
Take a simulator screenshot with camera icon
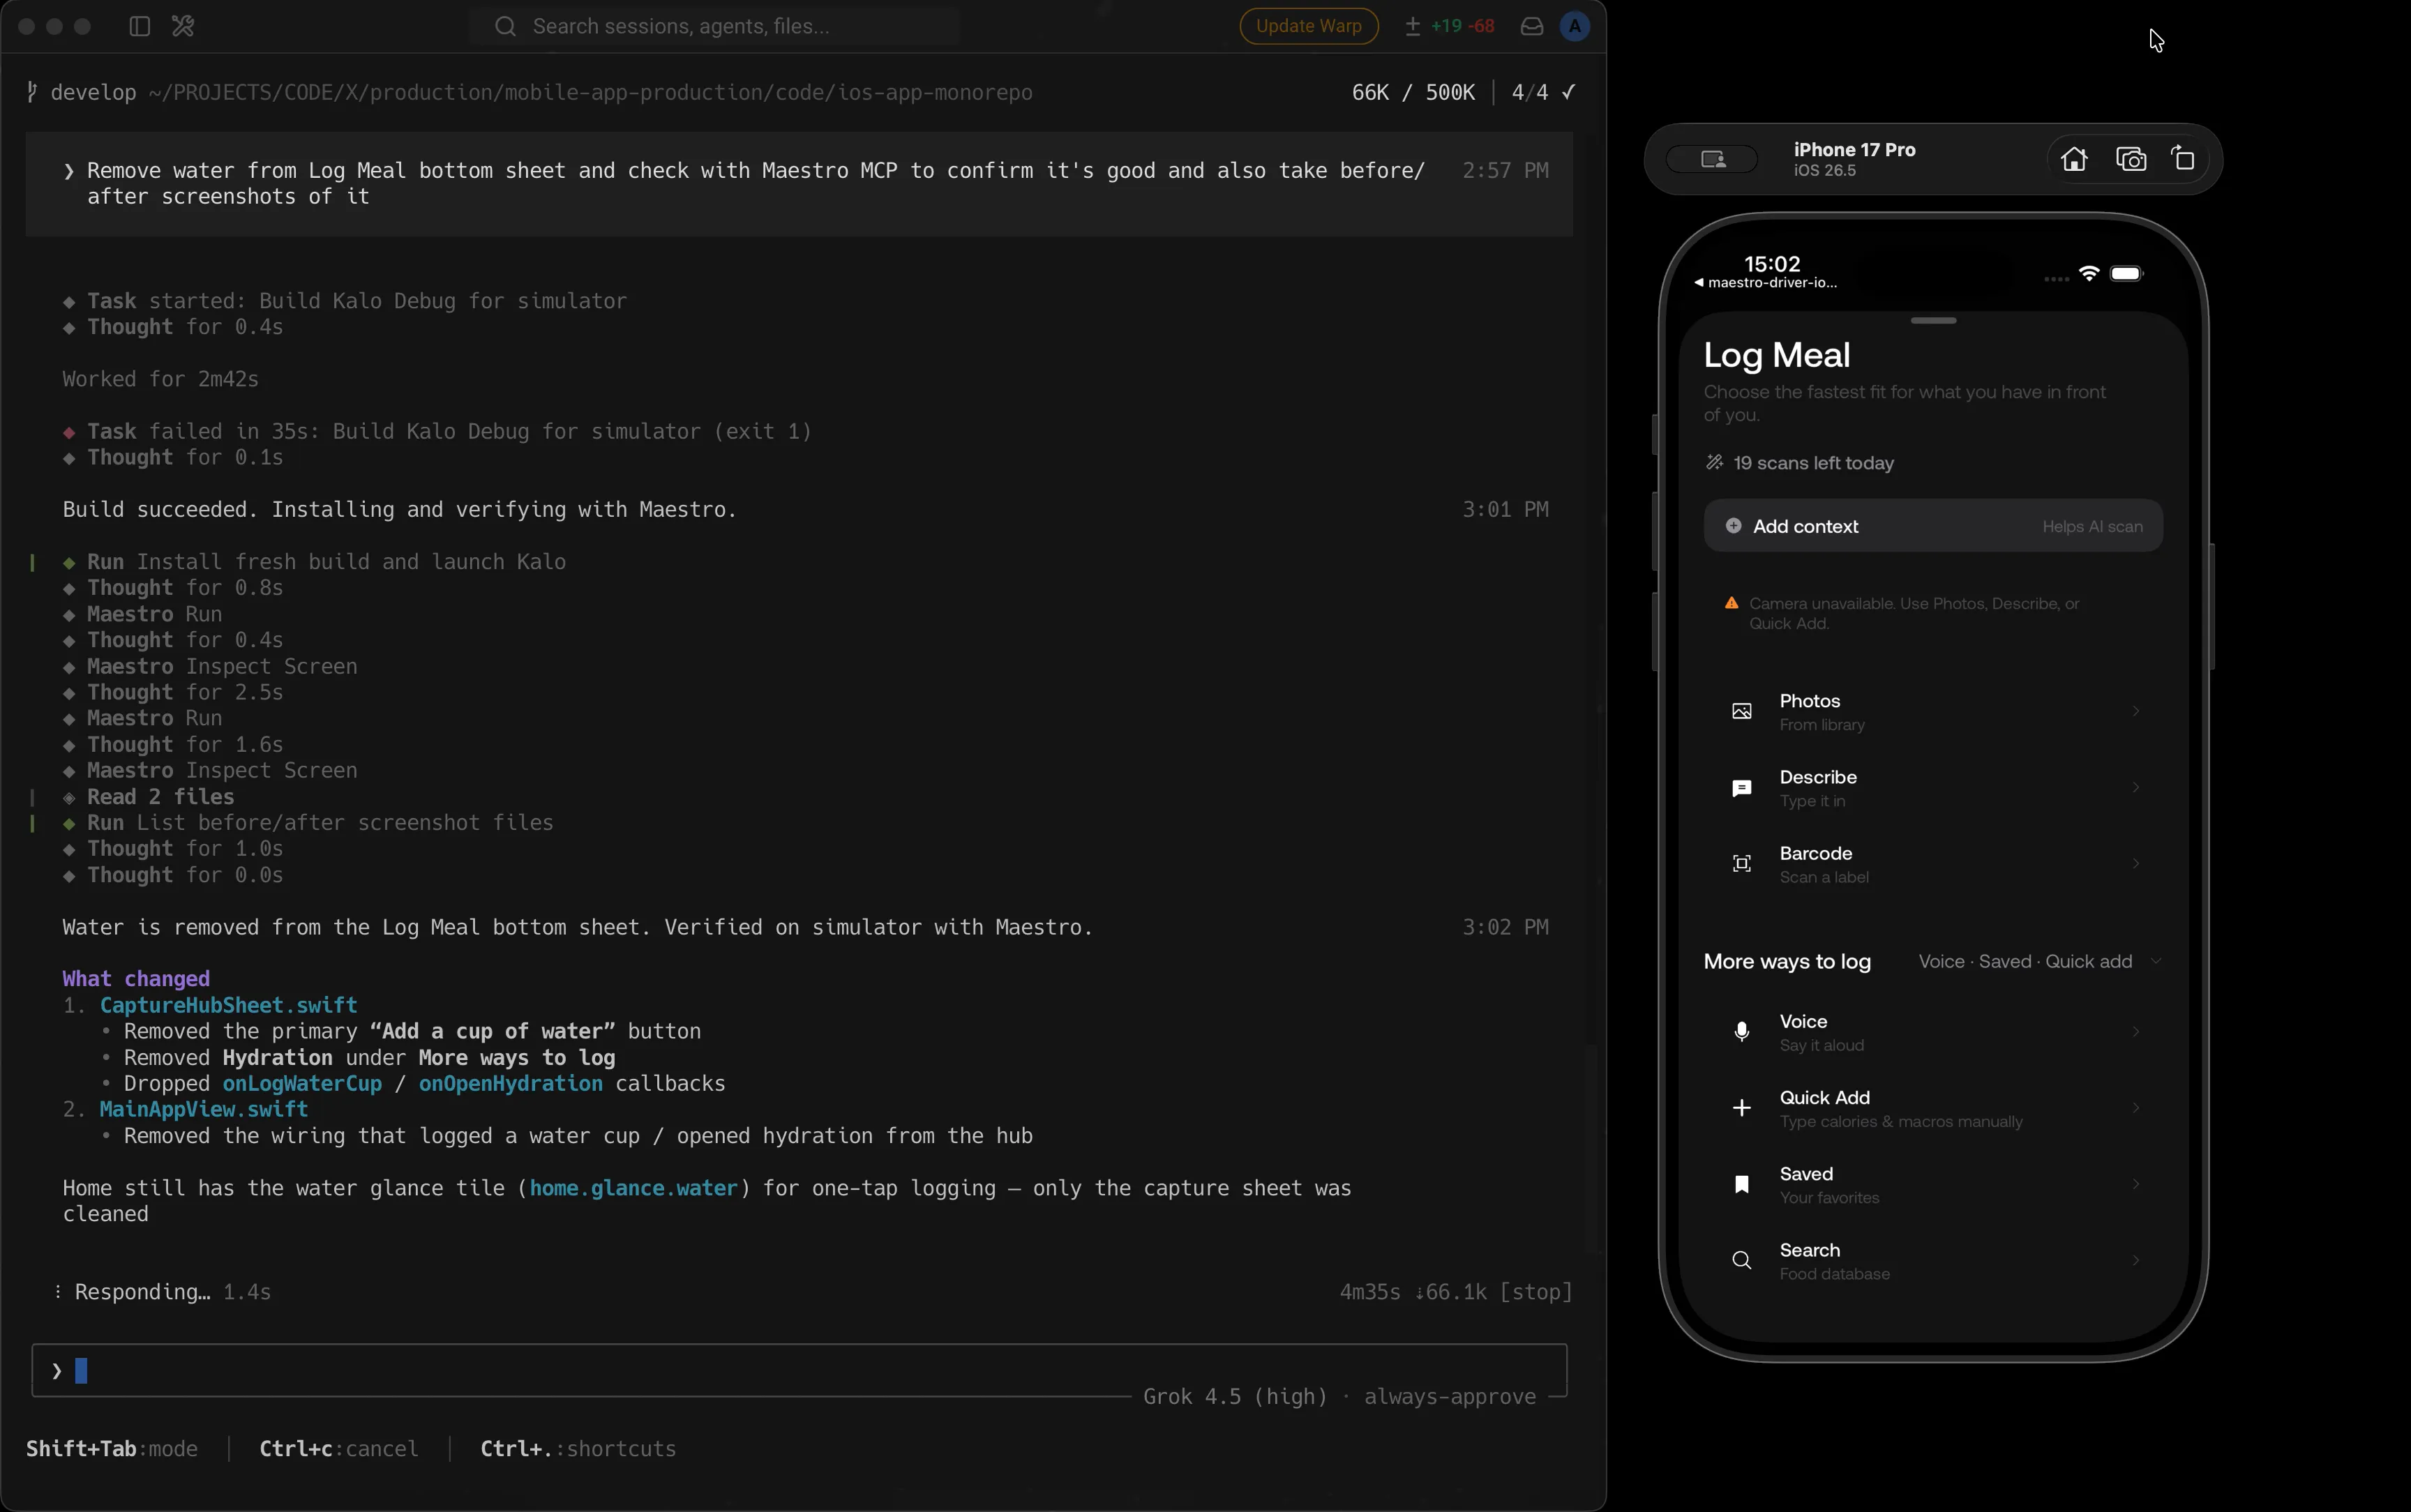(2131, 159)
